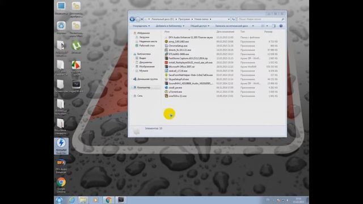Screen dimensions: 363x204
Task: Click the taskbar clock in system tray
Action: (x=298, y=200)
